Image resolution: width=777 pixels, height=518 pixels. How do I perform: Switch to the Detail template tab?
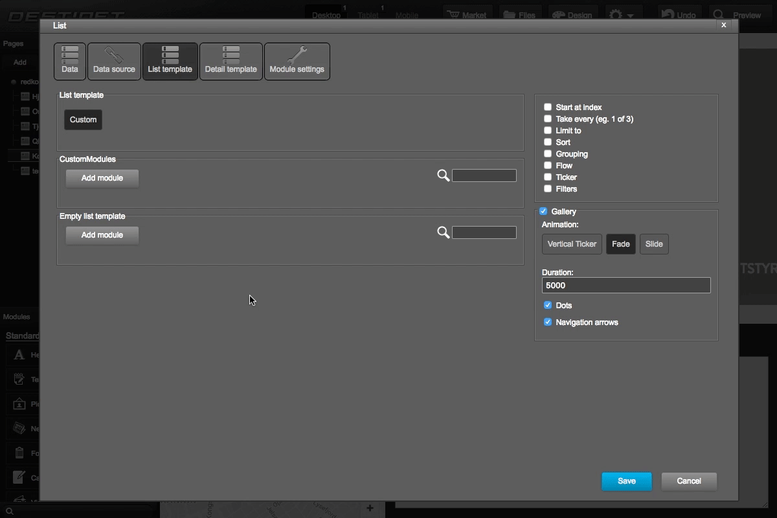point(231,61)
